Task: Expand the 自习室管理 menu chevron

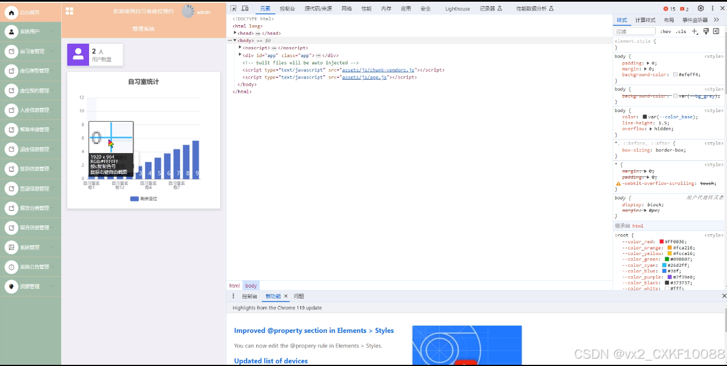Action: [52, 51]
